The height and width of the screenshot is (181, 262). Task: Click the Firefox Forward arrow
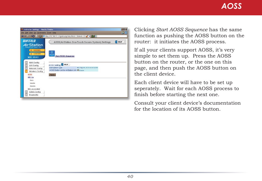(x=28, y=36)
